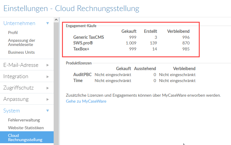Follow the Gehe zu MyCaseWare link

(86, 101)
